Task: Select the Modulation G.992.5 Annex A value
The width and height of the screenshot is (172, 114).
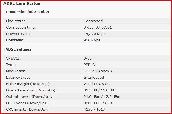Action: (x=98, y=71)
